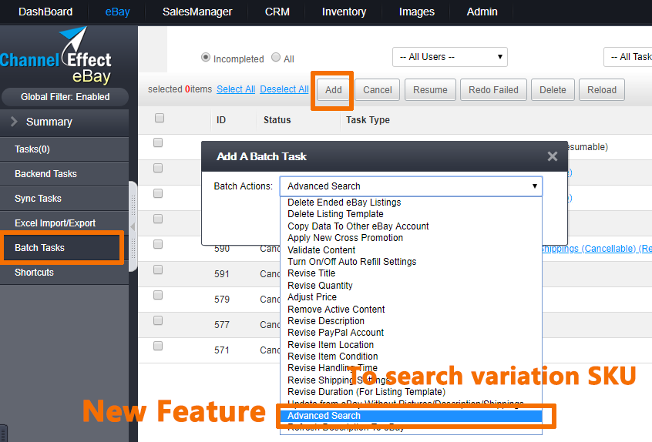Close the Add A Batch Task dialog
Image resolution: width=652 pixels, height=442 pixels.
pyautogui.click(x=553, y=156)
